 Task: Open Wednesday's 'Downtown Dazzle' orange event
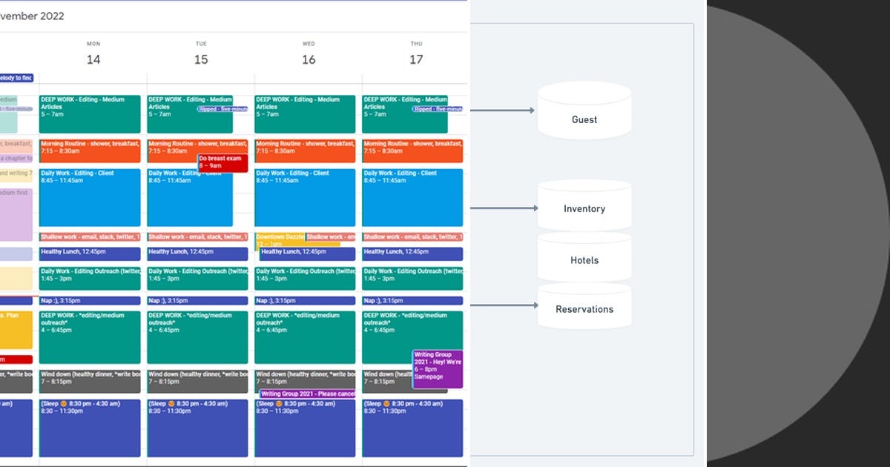278,236
